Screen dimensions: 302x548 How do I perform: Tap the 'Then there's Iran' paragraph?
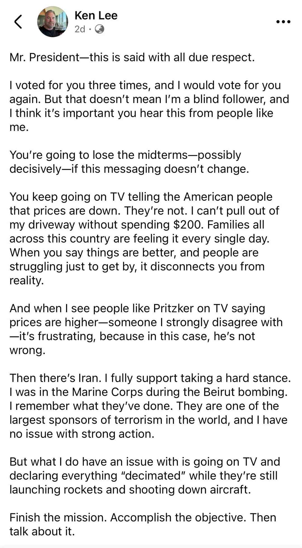tap(150, 406)
